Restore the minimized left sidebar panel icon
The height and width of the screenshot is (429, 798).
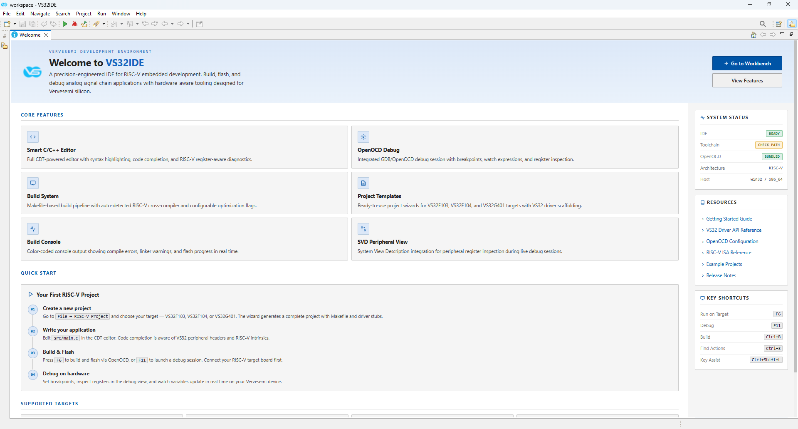tap(5, 36)
